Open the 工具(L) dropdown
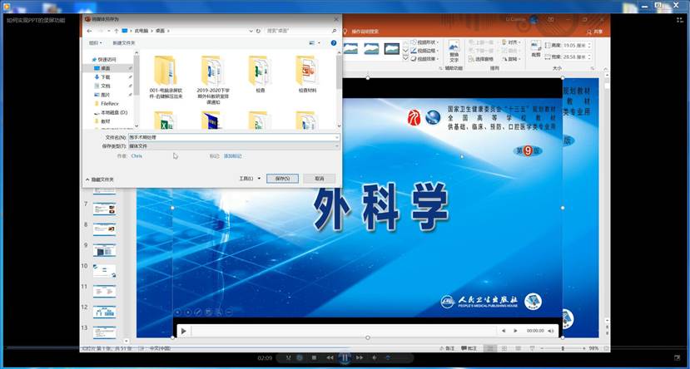 click(x=250, y=179)
